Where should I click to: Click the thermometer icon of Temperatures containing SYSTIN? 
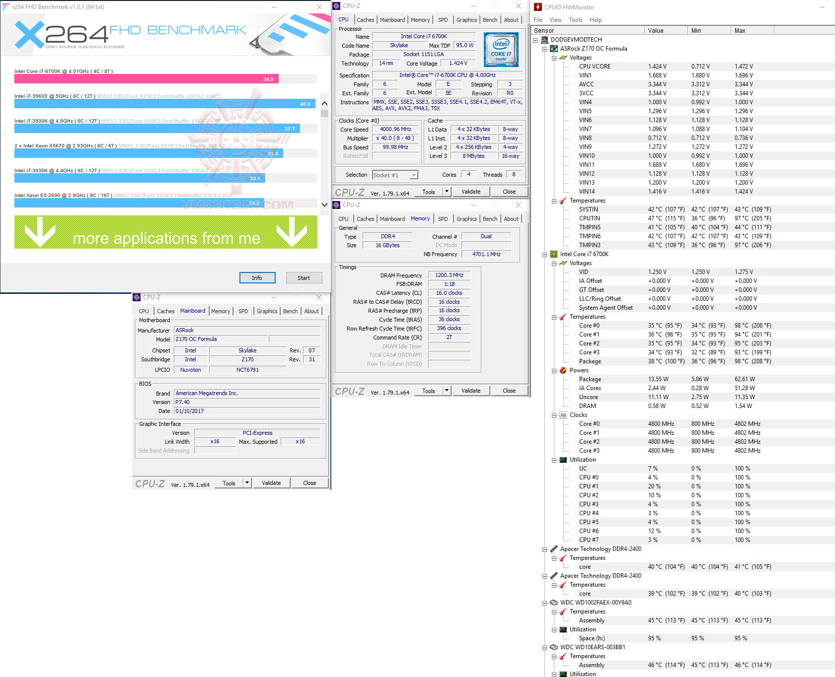click(x=563, y=201)
